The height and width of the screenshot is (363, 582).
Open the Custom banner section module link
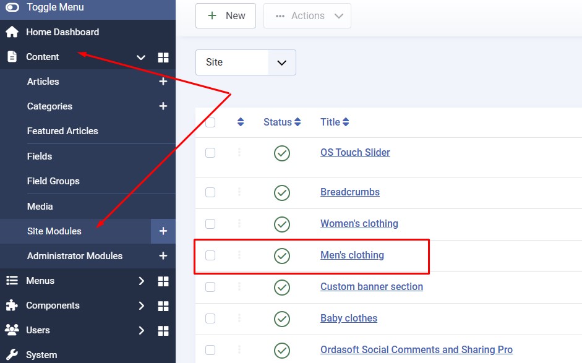coord(371,287)
